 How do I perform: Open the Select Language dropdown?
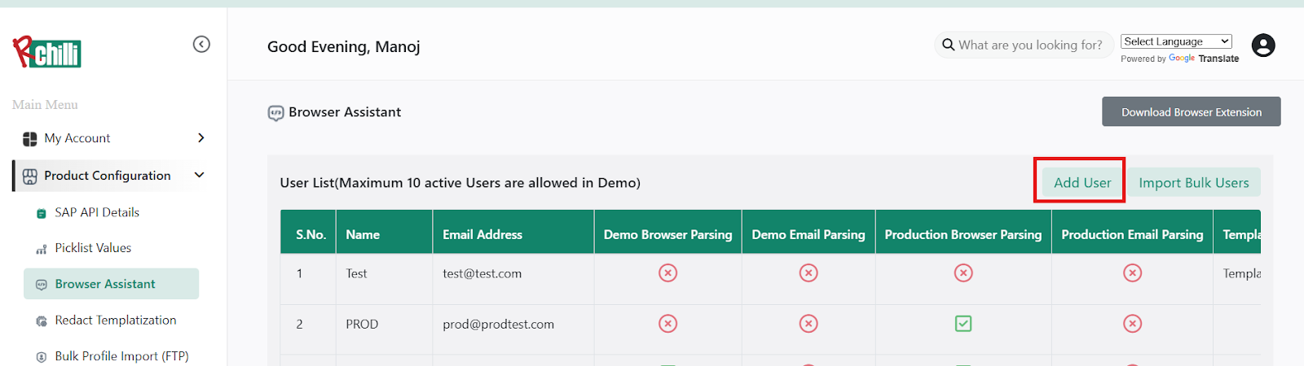pos(1175,41)
